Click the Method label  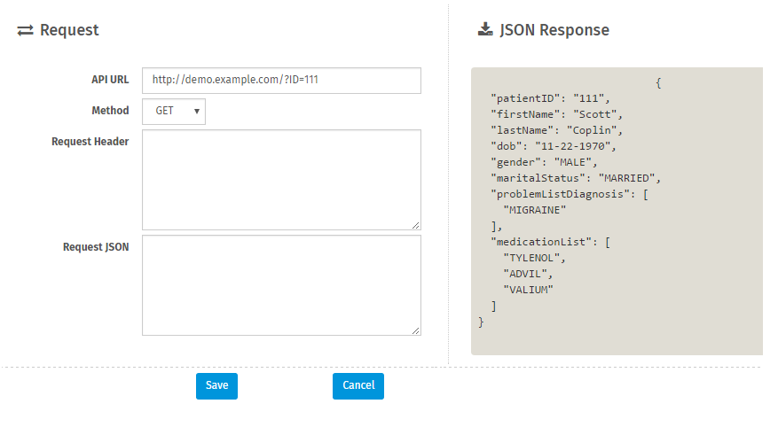(x=110, y=112)
